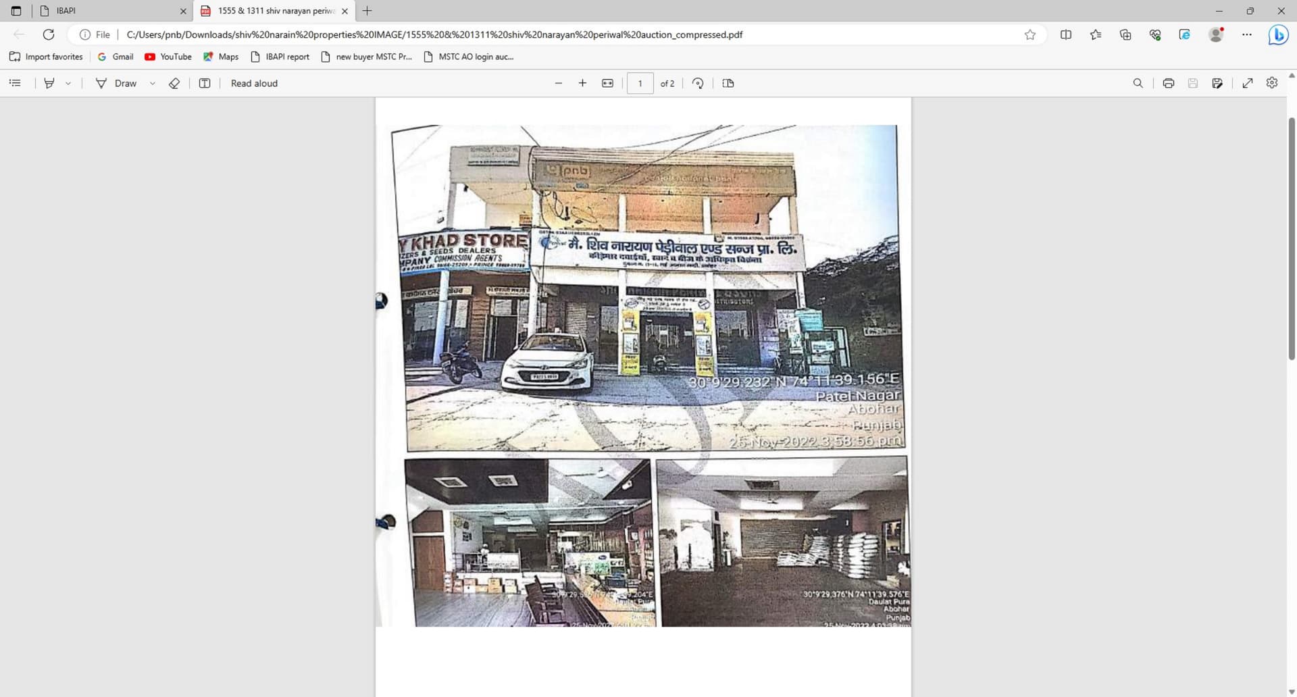Open the Gmail bookmark
This screenshot has width=1297, height=697.
pos(116,57)
